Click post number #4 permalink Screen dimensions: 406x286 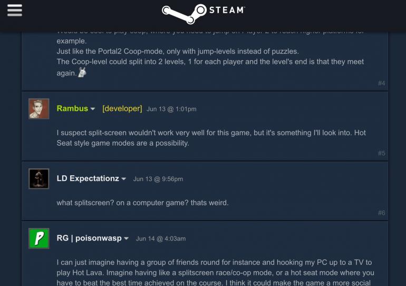click(x=381, y=83)
